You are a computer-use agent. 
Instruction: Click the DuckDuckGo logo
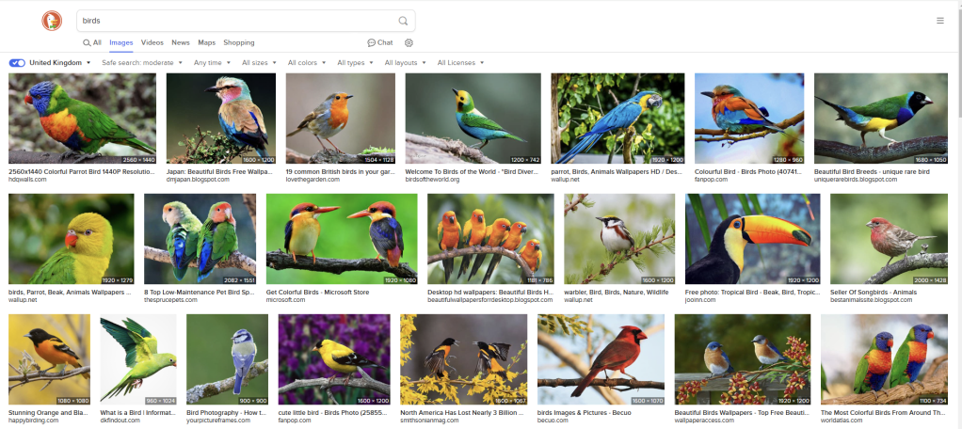52,21
